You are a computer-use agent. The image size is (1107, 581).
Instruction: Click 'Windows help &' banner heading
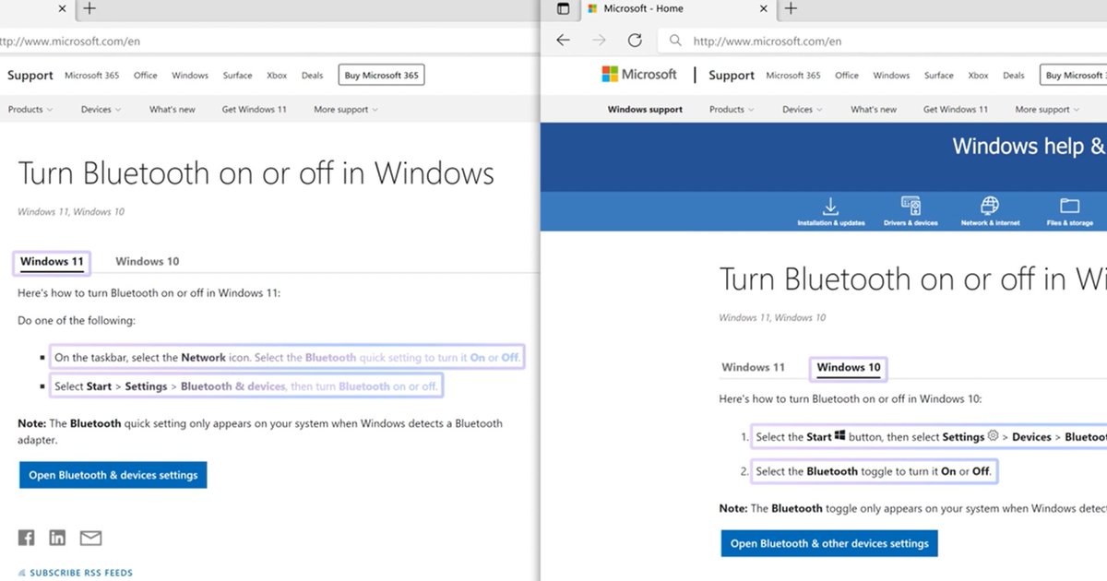pos(1029,147)
